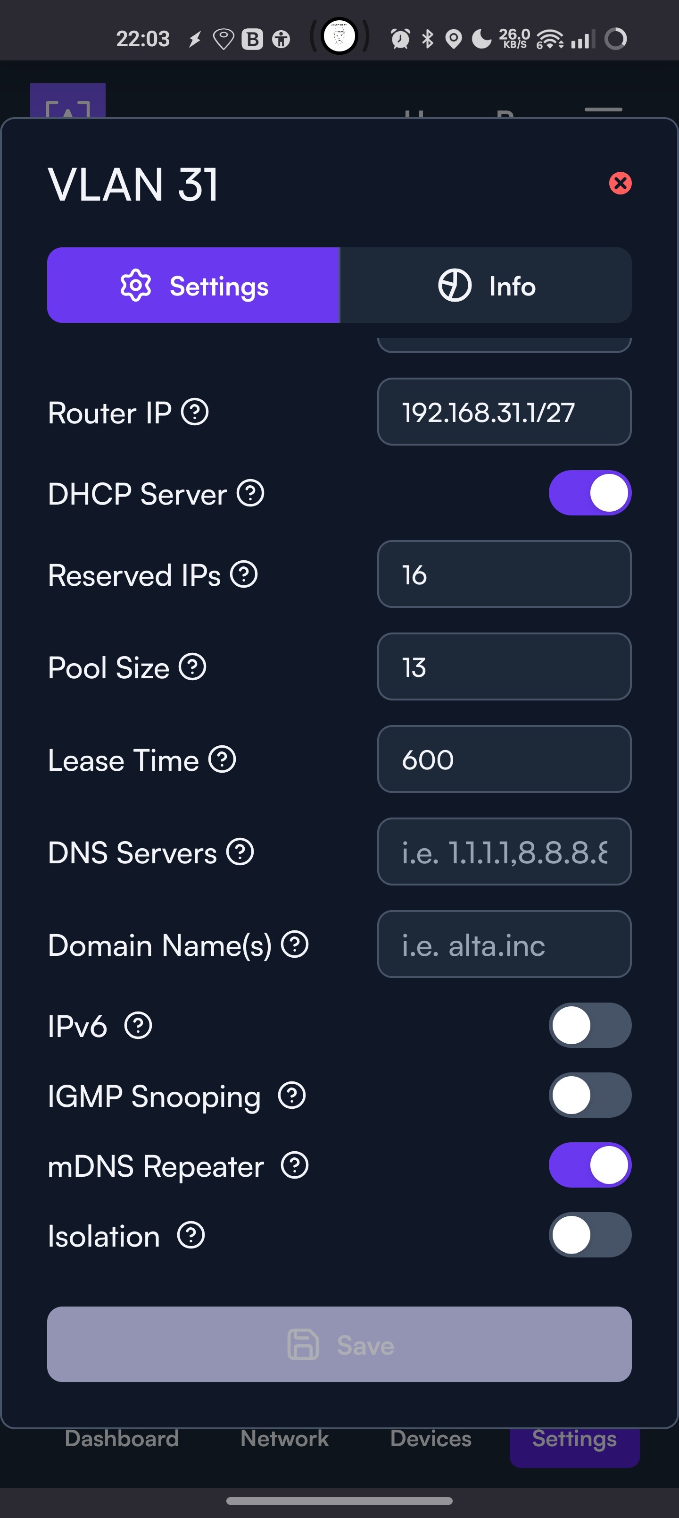
Task: Select the Settings tab in VLAN 31
Action: click(194, 286)
